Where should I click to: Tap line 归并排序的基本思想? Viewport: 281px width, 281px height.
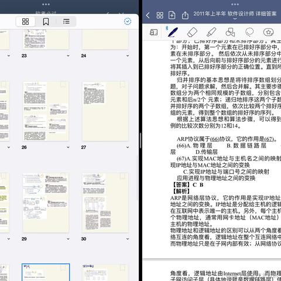pyautogui.click(x=229, y=80)
